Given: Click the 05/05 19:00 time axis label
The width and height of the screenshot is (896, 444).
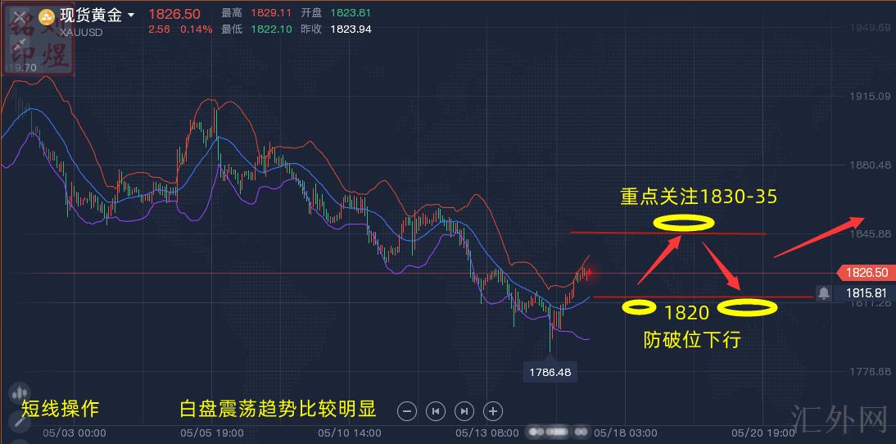Looking at the screenshot, I should coord(212,433).
